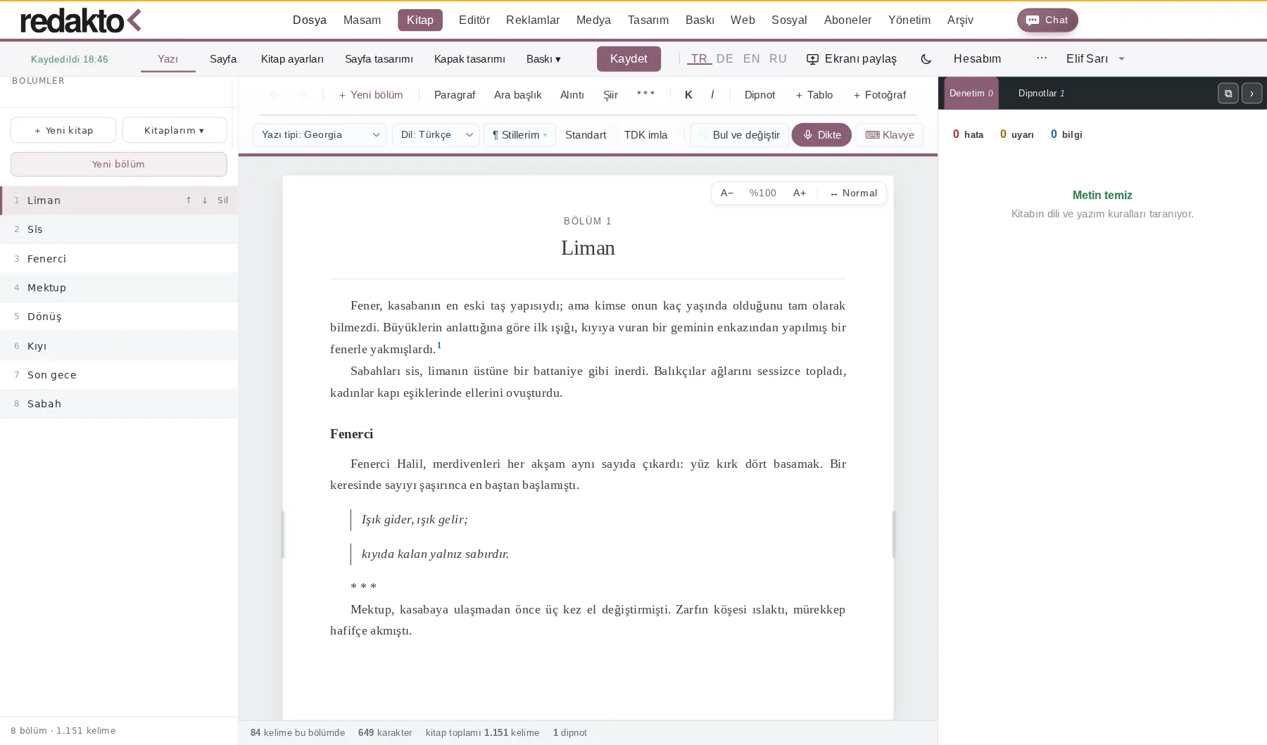Click the %100 zoom level
1267x745 pixels.
[x=763, y=193]
